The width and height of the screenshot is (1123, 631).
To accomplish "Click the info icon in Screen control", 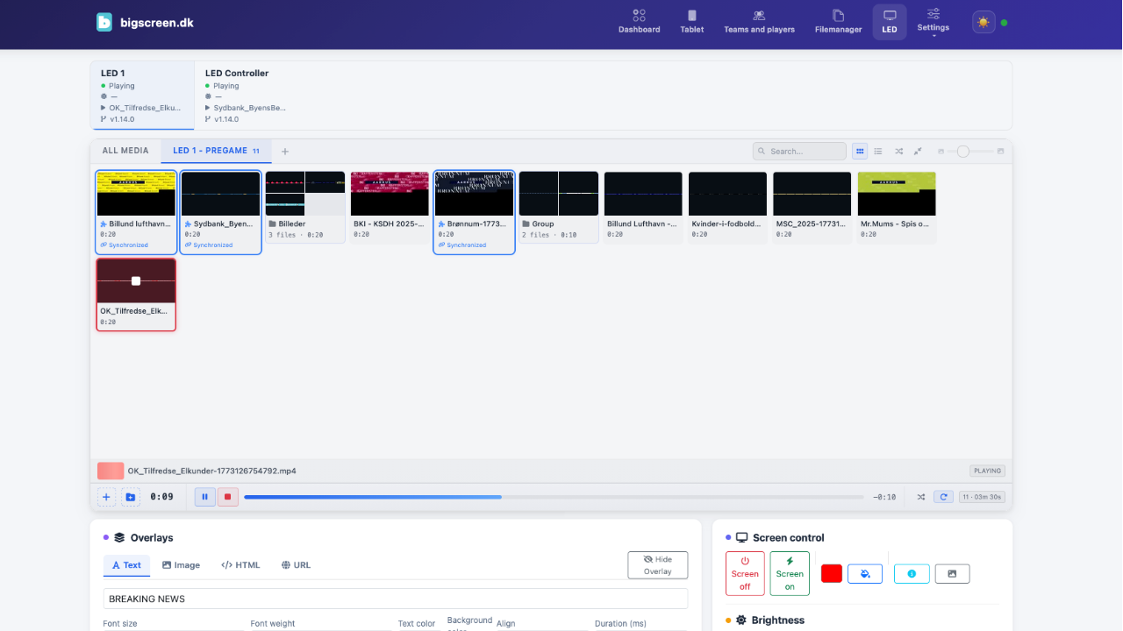I will [912, 573].
